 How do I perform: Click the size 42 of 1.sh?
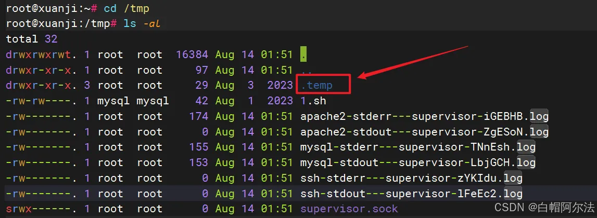[202, 101]
